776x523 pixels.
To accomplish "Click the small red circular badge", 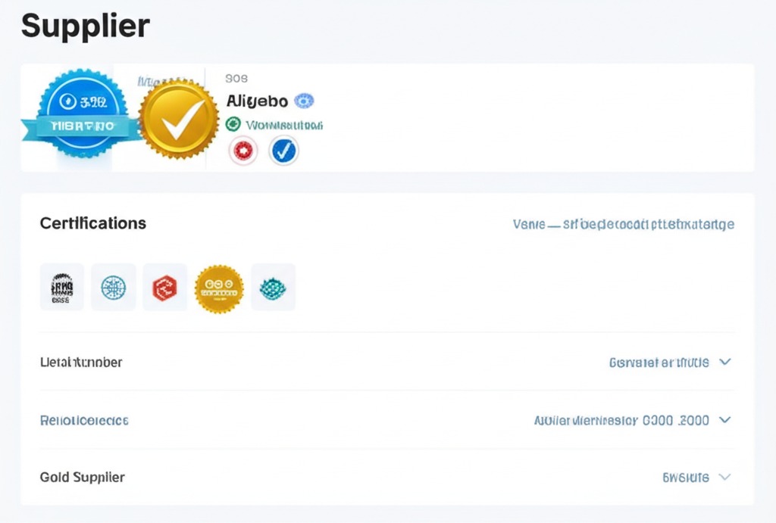I will click(x=243, y=151).
